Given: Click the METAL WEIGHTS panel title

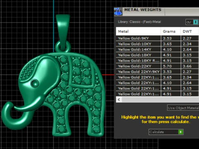Looking at the screenshot, I should click(143, 10).
